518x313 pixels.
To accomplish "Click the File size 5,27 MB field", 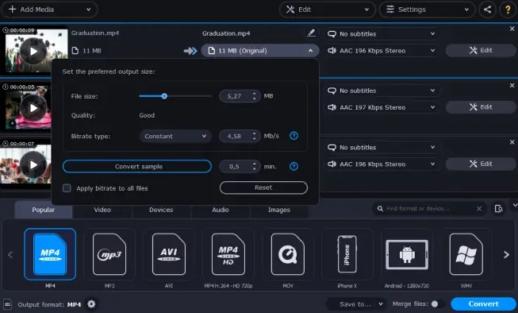I will (240, 96).
